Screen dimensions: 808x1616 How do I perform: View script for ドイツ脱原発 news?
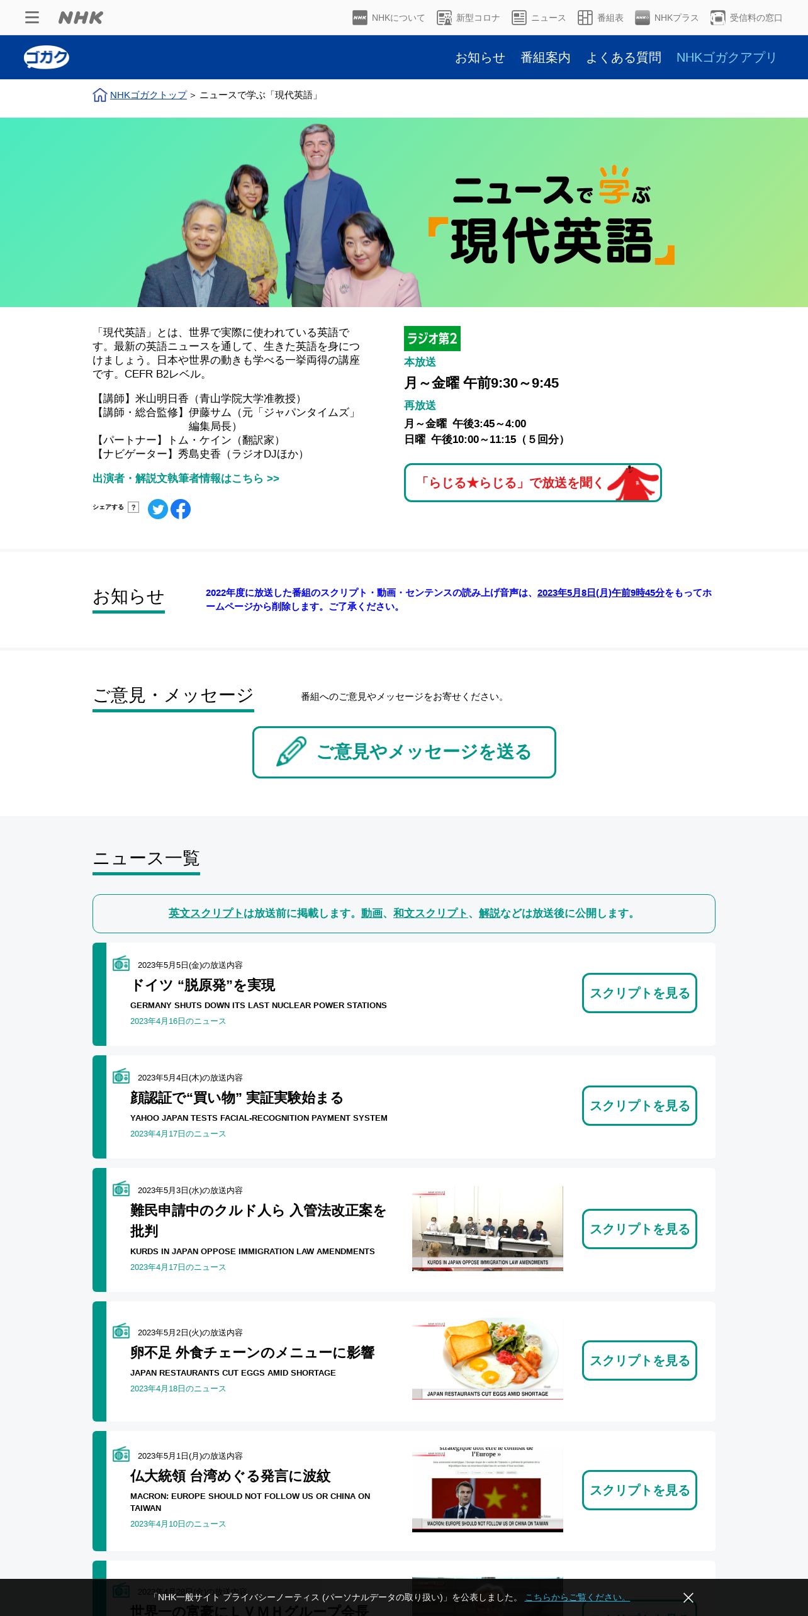[x=639, y=993]
